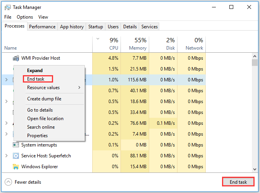Open the Details tab
Screen dimensions: 260x193
point(130,27)
